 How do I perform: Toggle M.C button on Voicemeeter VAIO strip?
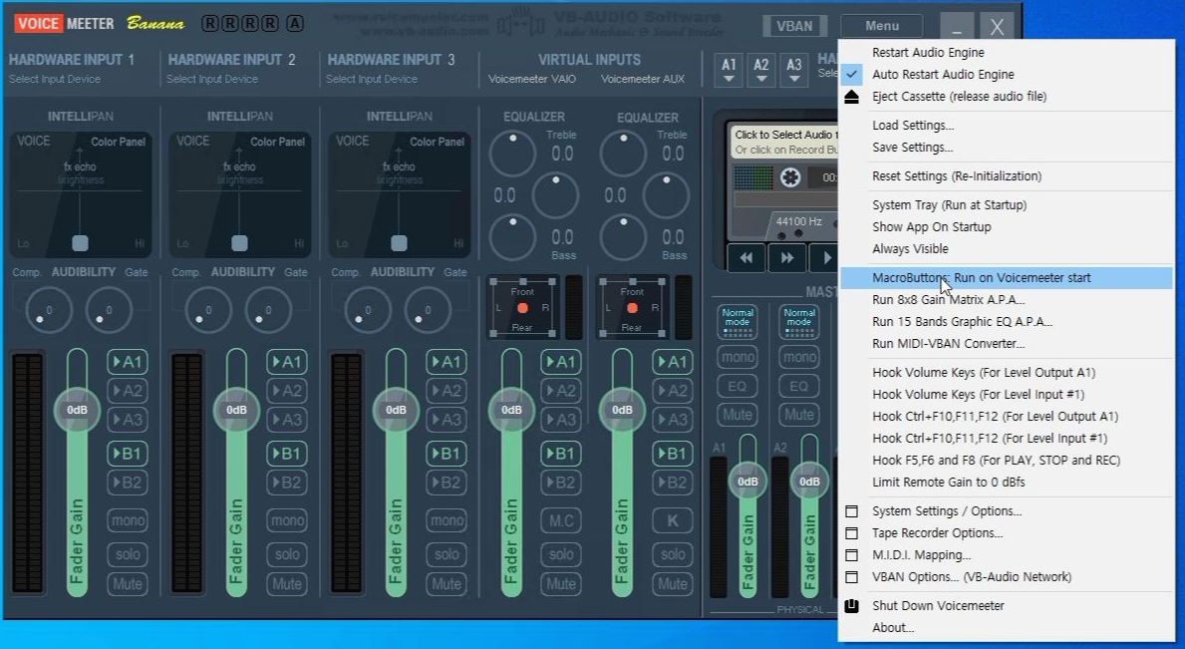pyautogui.click(x=561, y=520)
